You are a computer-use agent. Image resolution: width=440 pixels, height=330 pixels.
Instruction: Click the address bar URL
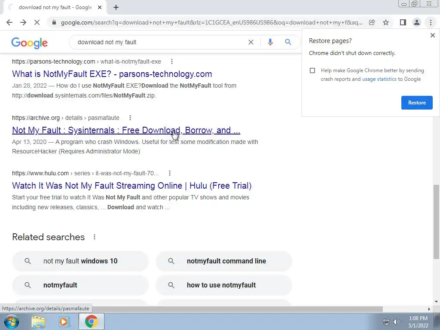pyautogui.click(x=211, y=22)
